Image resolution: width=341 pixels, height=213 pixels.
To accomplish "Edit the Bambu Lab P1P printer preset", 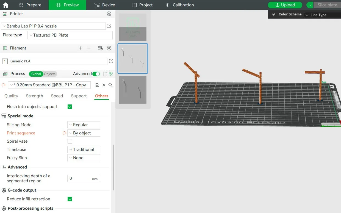I will [x=109, y=26].
